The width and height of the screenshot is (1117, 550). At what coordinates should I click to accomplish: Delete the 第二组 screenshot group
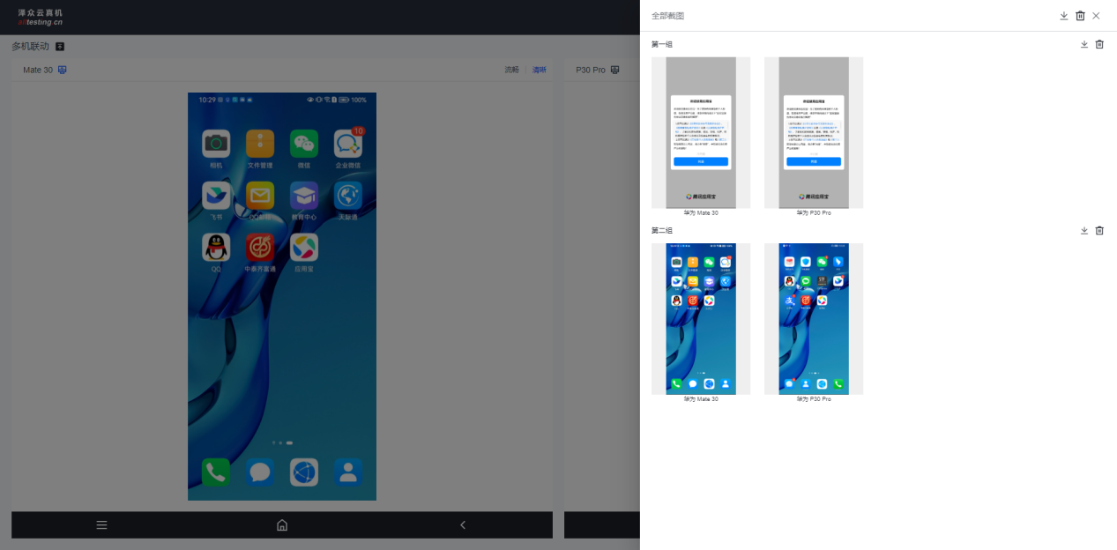(x=1099, y=230)
